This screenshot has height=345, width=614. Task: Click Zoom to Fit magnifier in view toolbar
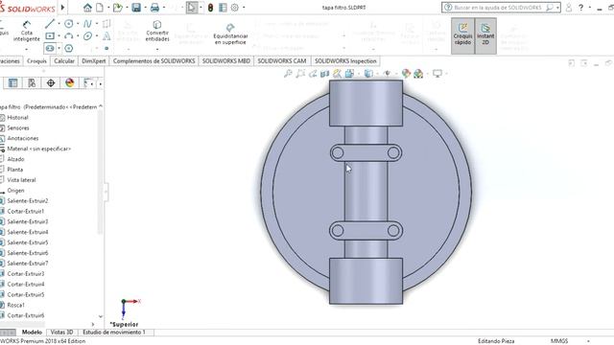click(x=288, y=73)
